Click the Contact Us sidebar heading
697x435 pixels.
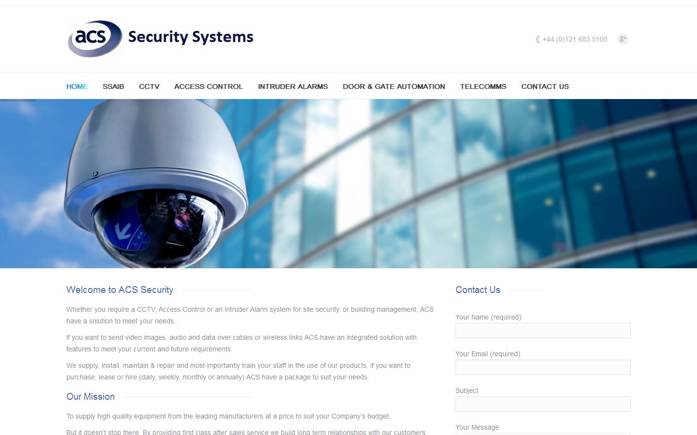478,290
